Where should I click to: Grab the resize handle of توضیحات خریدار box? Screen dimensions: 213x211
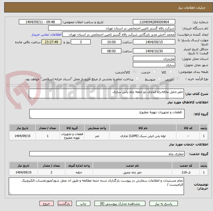pyautogui.click(x=10, y=193)
